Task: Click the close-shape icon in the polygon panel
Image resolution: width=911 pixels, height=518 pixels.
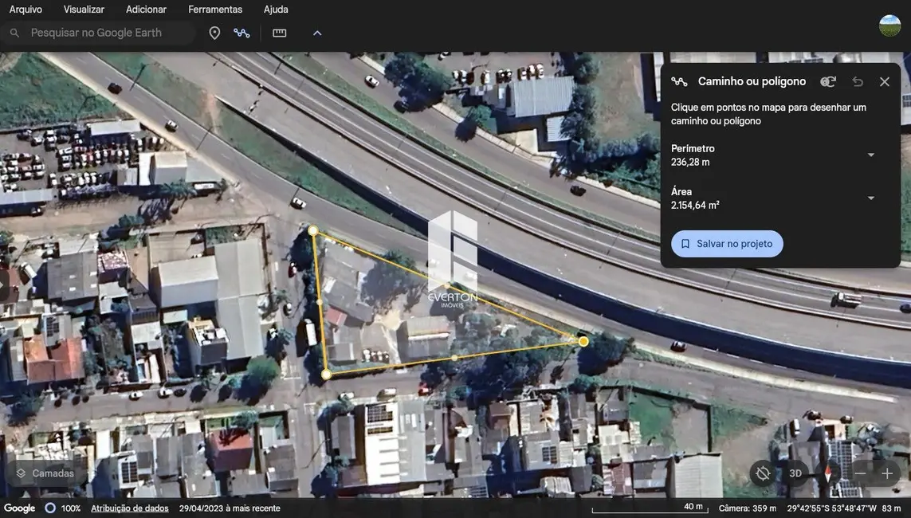Action: (828, 81)
